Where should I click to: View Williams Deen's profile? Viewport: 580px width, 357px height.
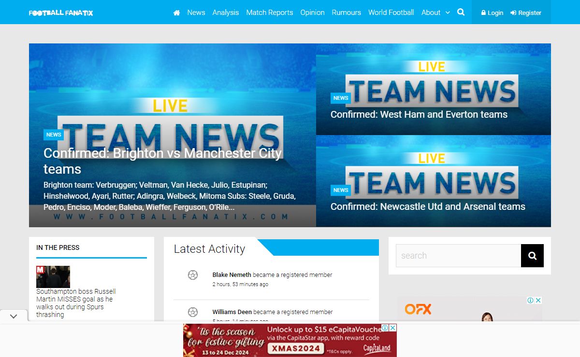click(232, 312)
